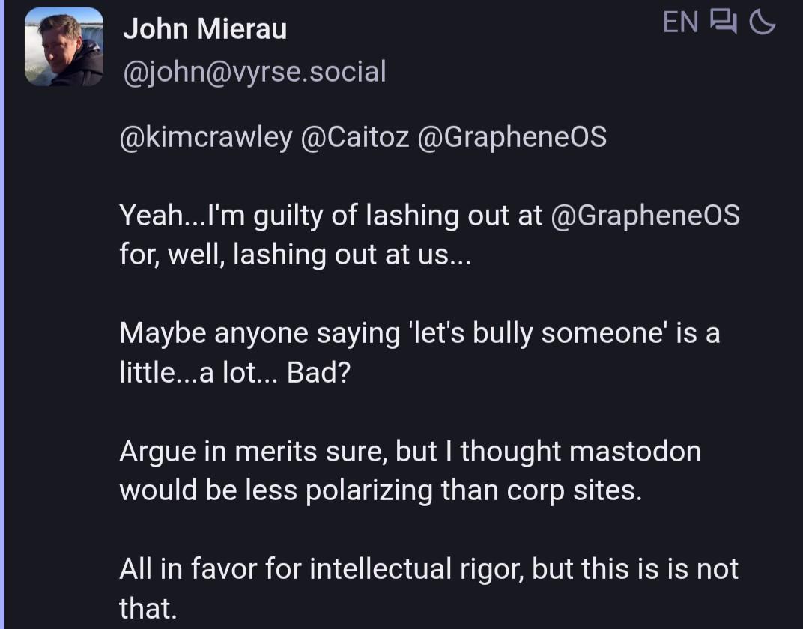Open the @GrapheneOS mention in the first line

coord(512,137)
